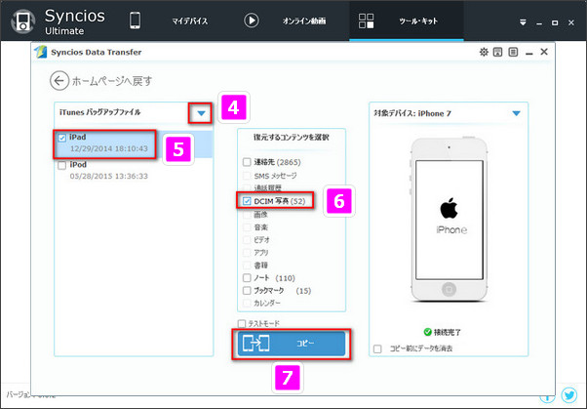Click the back arrow circle icon
587x409 pixels.
59,81
